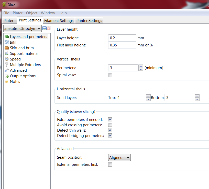Click the Speed clock icon
Viewport: 209px width, 189px height.
tap(7, 59)
